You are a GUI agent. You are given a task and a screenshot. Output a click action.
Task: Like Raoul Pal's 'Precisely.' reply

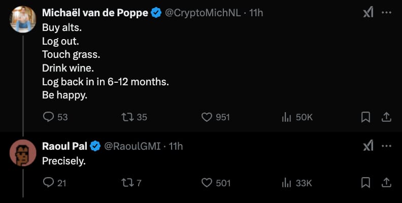tap(207, 183)
